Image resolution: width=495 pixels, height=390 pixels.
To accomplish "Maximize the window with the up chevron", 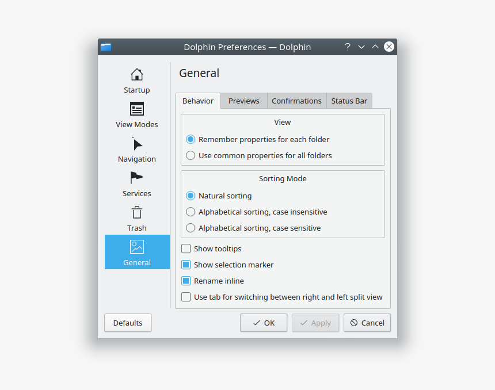I will pyautogui.click(x=375, y=47).
